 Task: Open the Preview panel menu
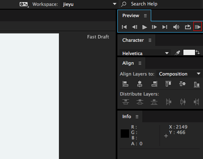point(145,15)
